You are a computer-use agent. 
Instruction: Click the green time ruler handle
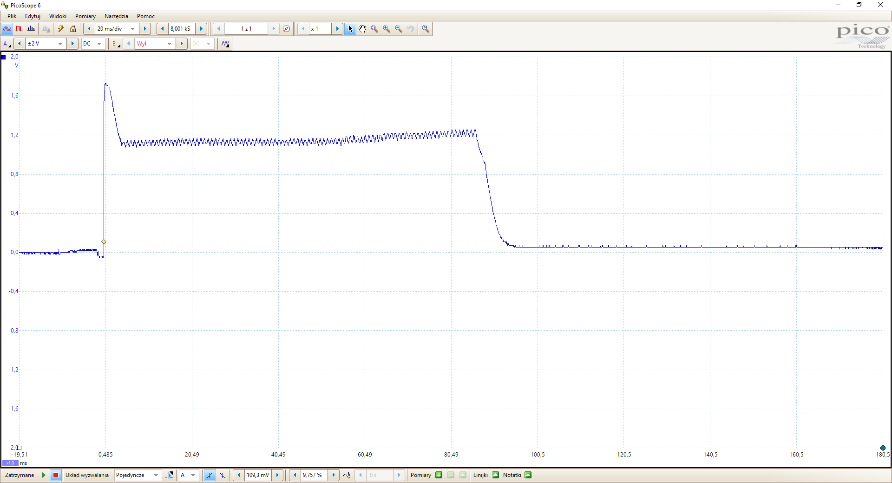click(x=883, y=448)
